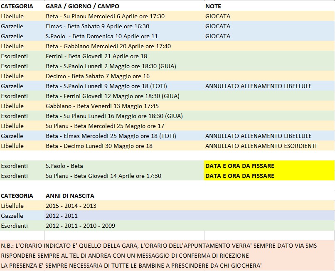Image resolution: width=335 pixels, height=271 pixels.
Task: Select the yellow cell beside S.Paolo - Beta
Action: tap(269, 166)
